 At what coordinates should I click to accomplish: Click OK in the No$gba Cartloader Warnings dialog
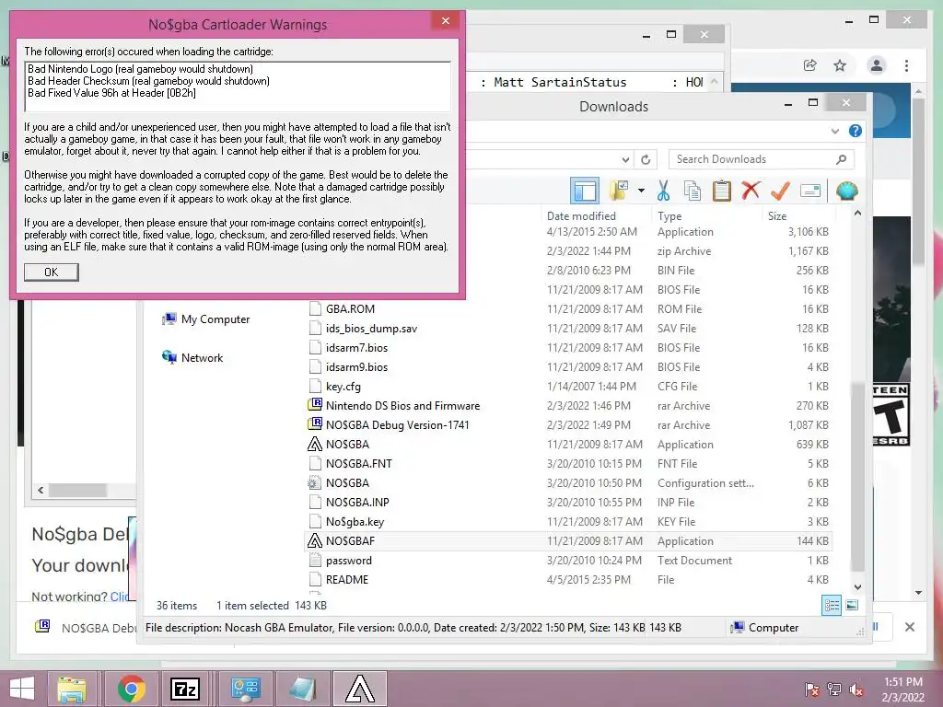pos(52,272)
